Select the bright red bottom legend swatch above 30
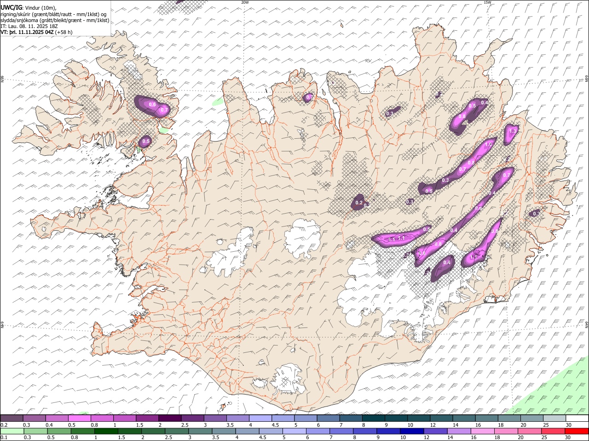589x441 pixels. (x=577, y=431)
